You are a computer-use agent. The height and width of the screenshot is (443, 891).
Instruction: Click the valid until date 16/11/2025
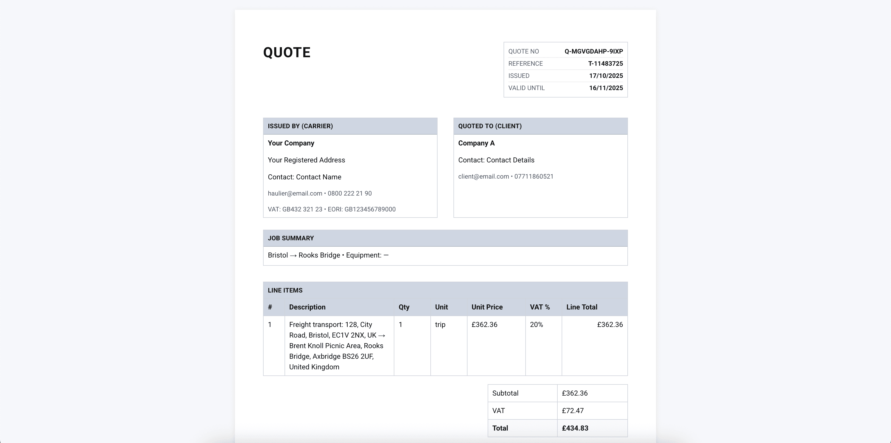point(606,88)
